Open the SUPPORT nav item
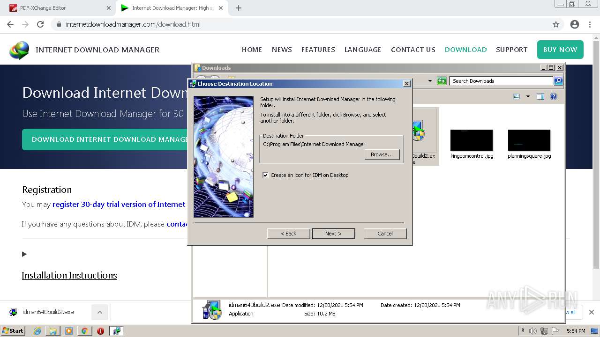600x337 pixels. point(511,50)
